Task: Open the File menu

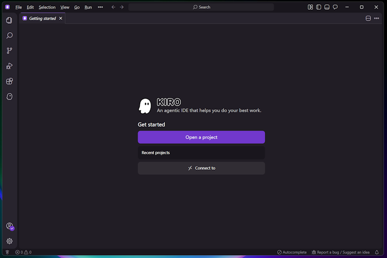Action: click(x=18, y=7)
